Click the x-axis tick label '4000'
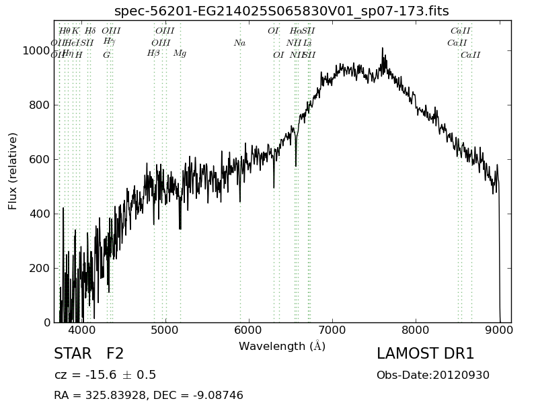The image size is (538, 403). pyautogui.click(x=82, y=330)
